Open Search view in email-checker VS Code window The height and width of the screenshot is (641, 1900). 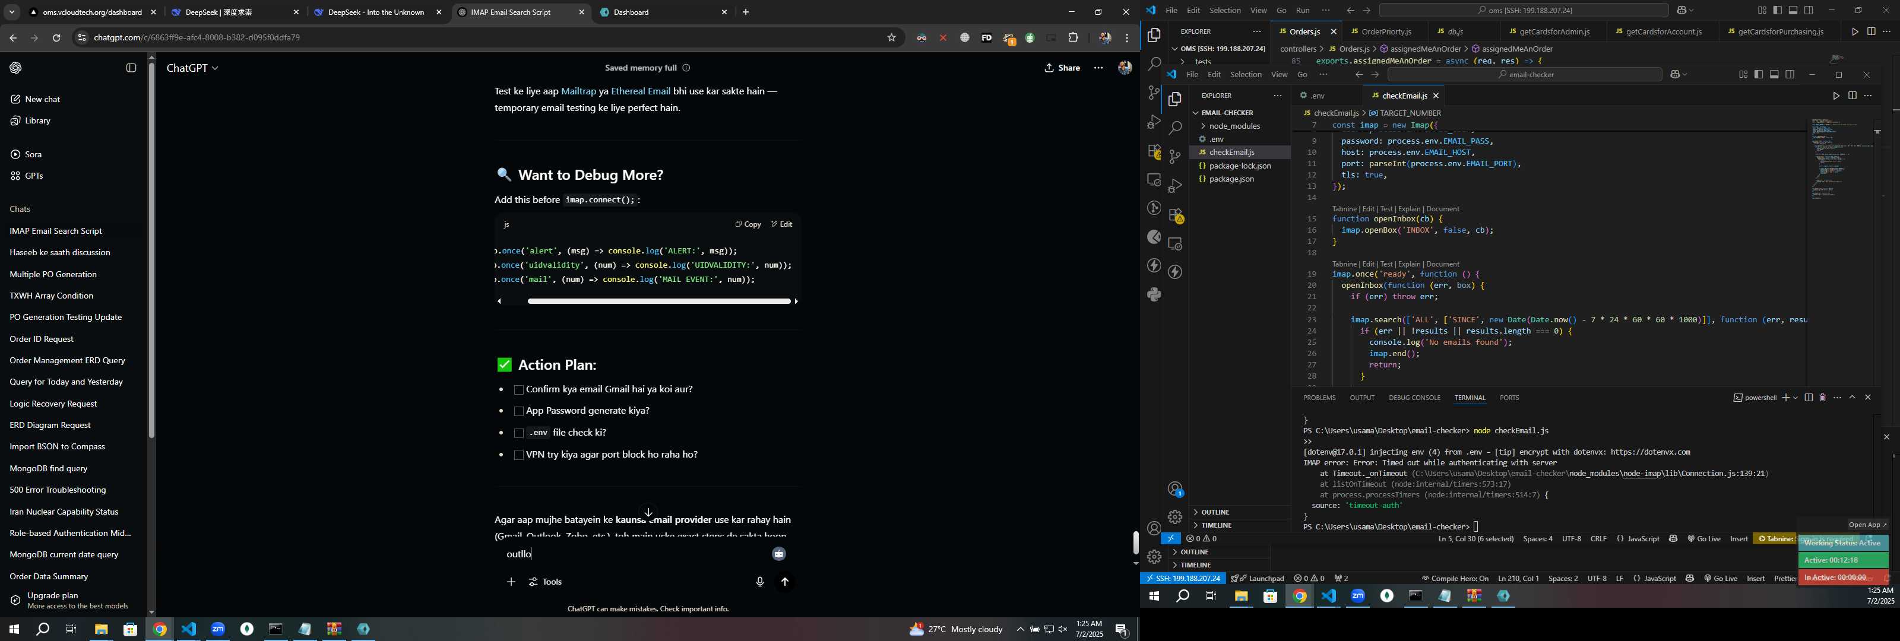(1175, 128)
